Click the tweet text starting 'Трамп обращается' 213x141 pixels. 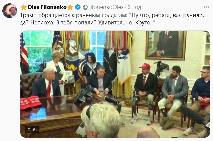point(112,15)
